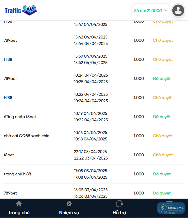Open the Trang chủ tab
Image resolution: width=188 pixels, height=218 pixels.
[x=19, y=212]
